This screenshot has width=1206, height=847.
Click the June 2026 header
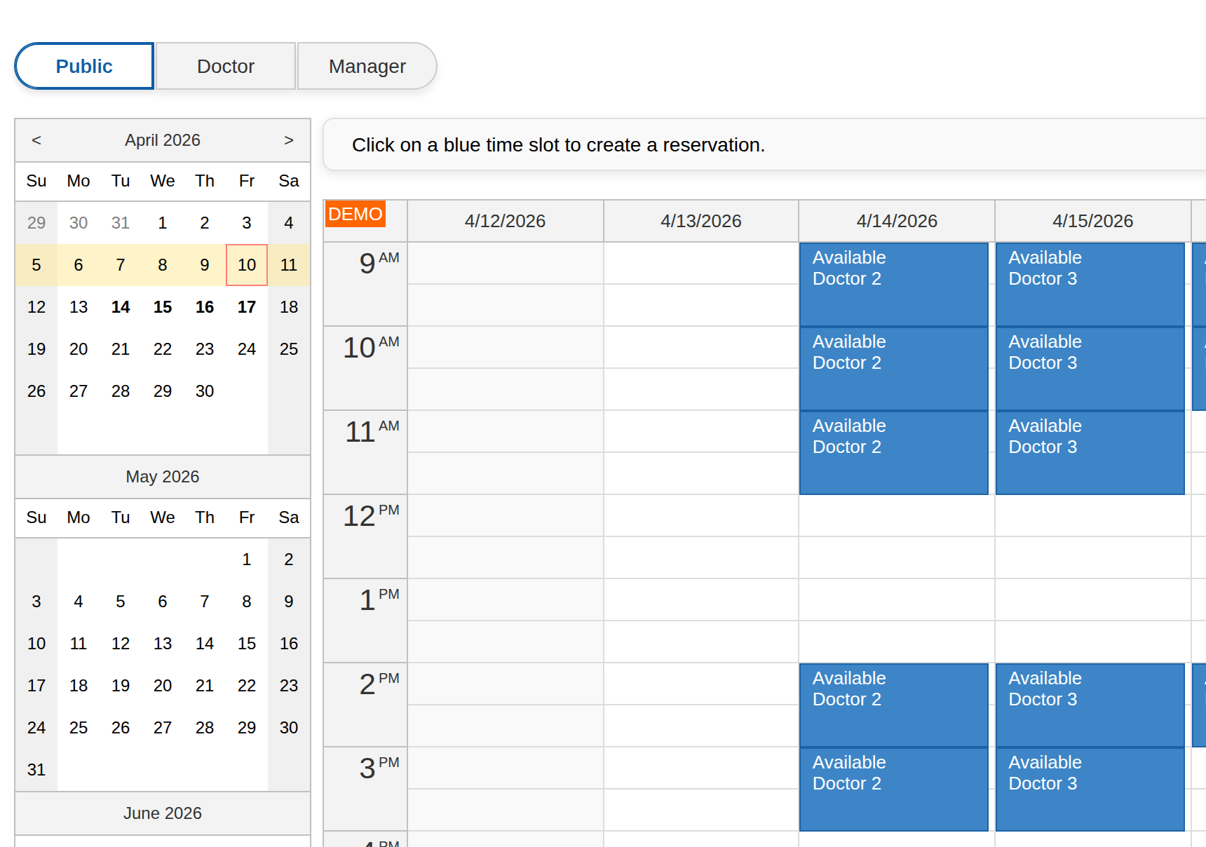[x=162, y=813]
